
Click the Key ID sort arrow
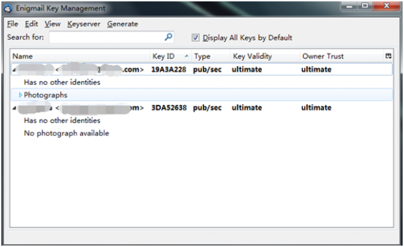tap(187, 56)
